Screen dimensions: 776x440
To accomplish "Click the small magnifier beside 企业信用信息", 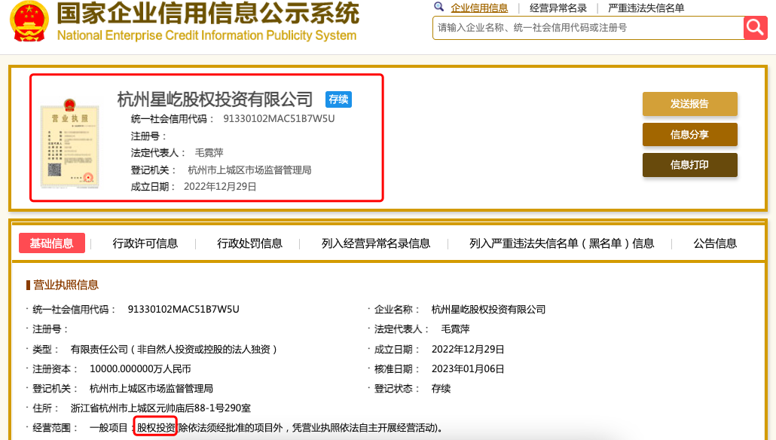I will click(x=438, y=7).
